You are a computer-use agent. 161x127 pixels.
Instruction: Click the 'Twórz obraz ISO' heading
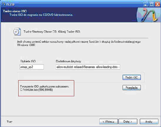click(15, 11)
